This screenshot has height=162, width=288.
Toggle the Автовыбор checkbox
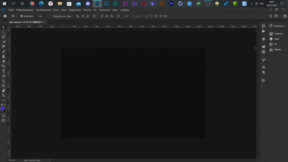22,16
